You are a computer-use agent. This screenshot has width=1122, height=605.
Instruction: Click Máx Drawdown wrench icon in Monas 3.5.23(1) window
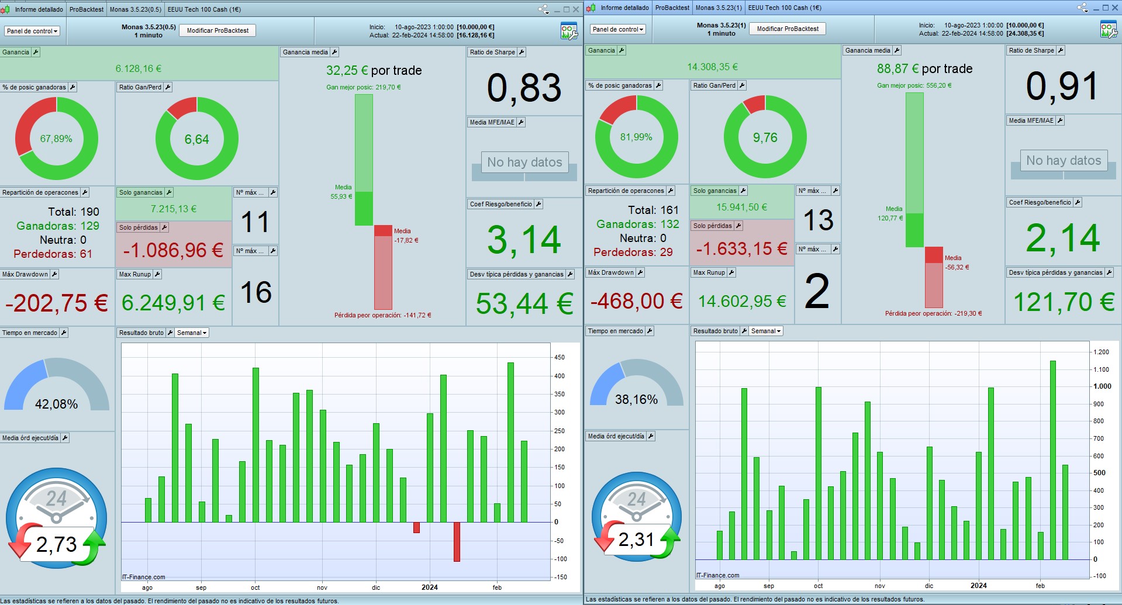pyautogui.click(x=640, y=272)
